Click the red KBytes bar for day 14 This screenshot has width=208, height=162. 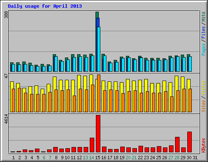tap(92, 145)
